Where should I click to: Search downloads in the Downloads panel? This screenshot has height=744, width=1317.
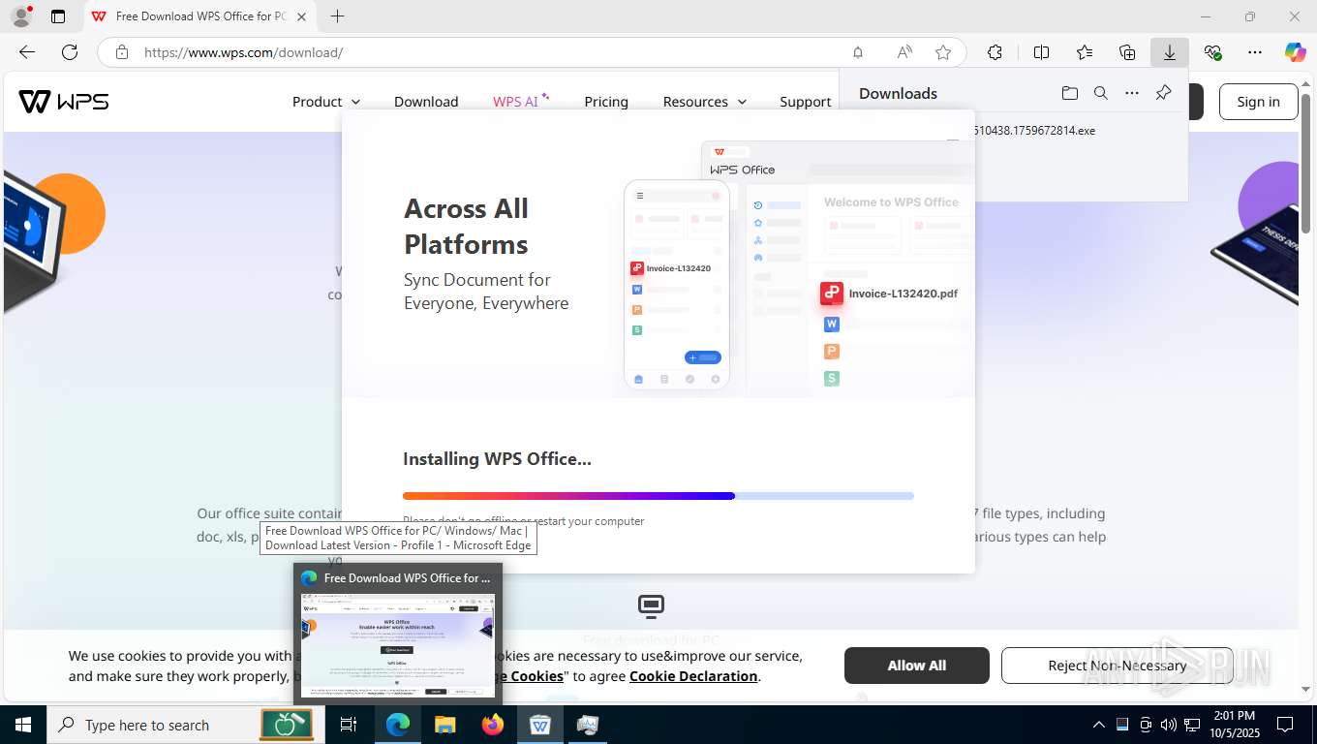(x=1101, y=93)
